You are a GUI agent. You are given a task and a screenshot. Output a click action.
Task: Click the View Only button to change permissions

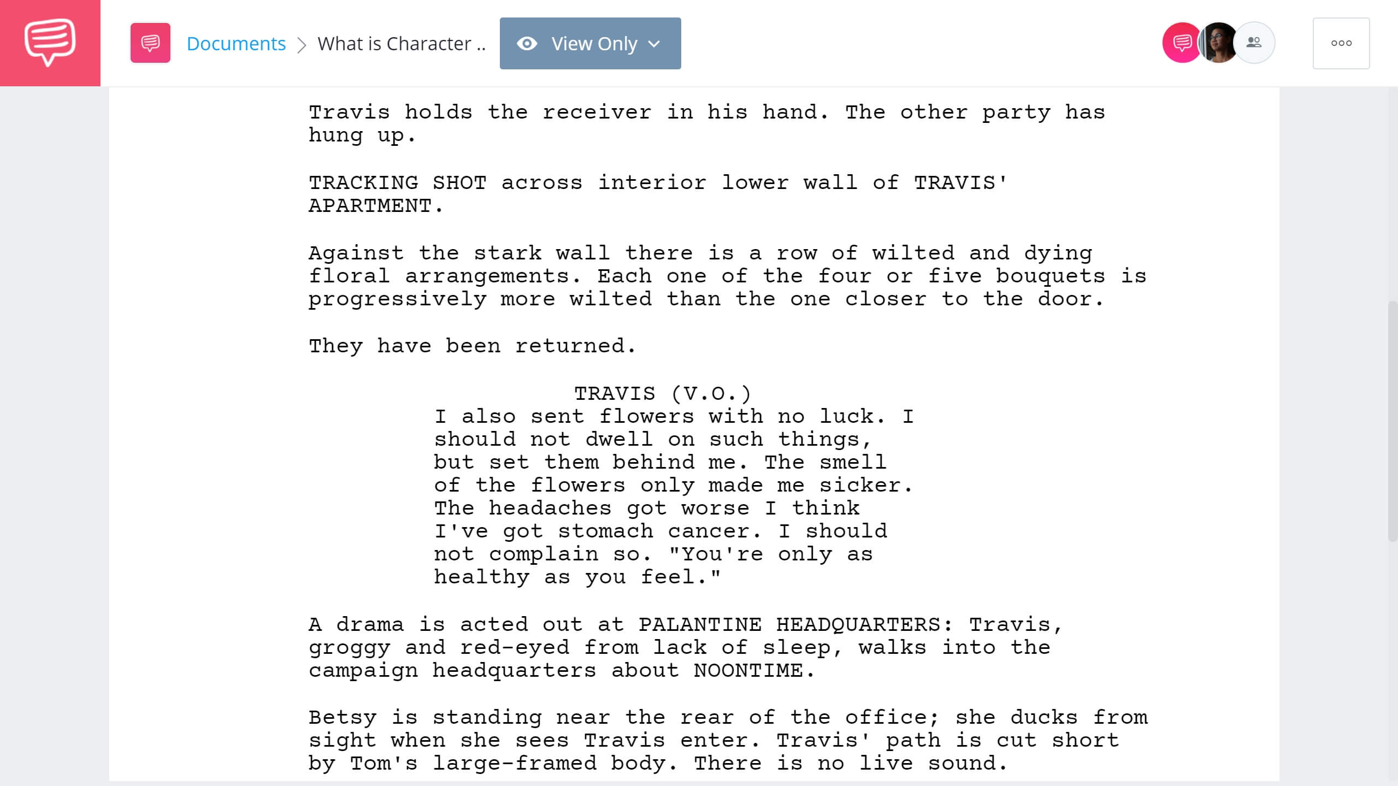[x=589, y=43]
